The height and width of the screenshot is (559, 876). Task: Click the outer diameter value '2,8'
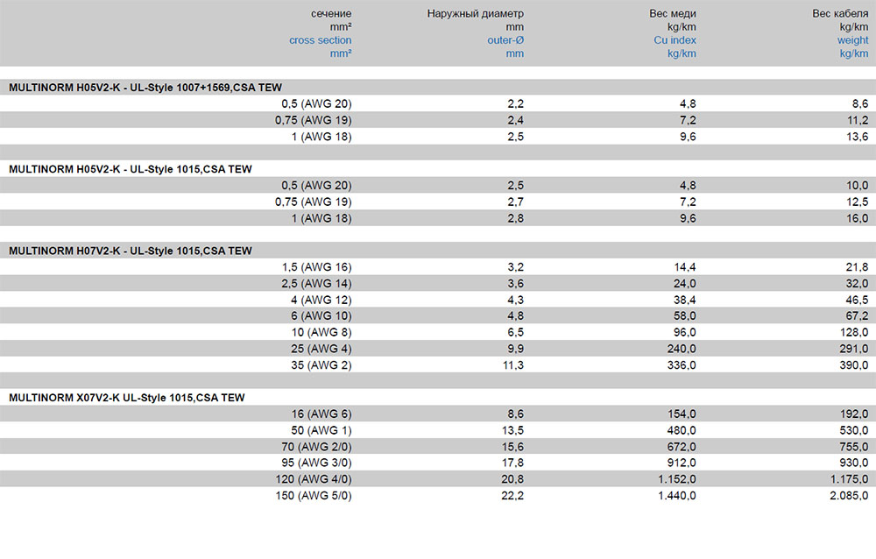coord(516,218)
